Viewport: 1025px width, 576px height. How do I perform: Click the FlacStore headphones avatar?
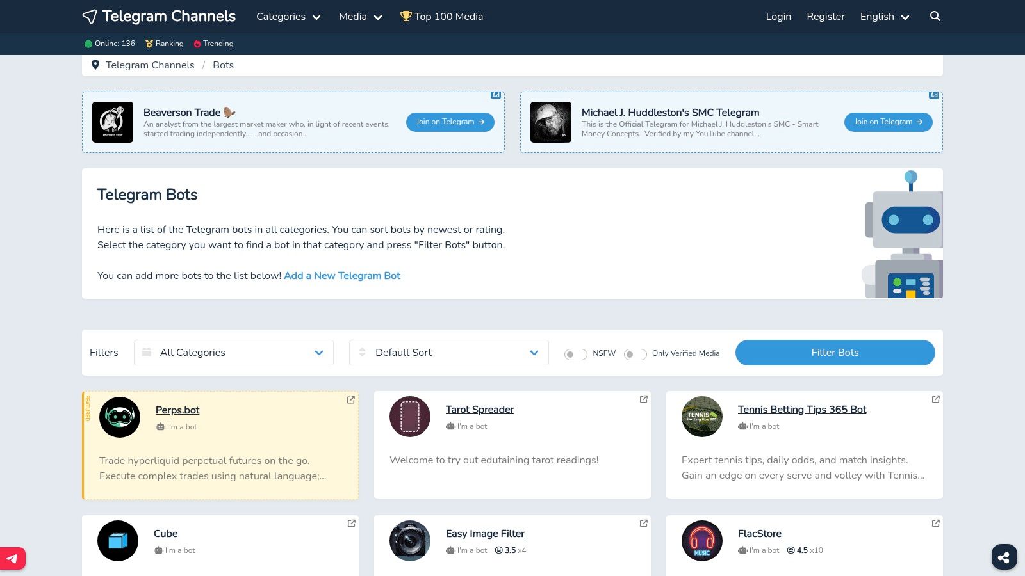[x=702, y=541]
